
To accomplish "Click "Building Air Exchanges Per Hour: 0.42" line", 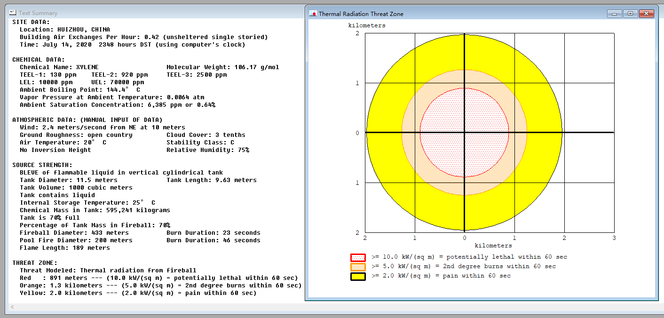I will click(x=144, y=37).
